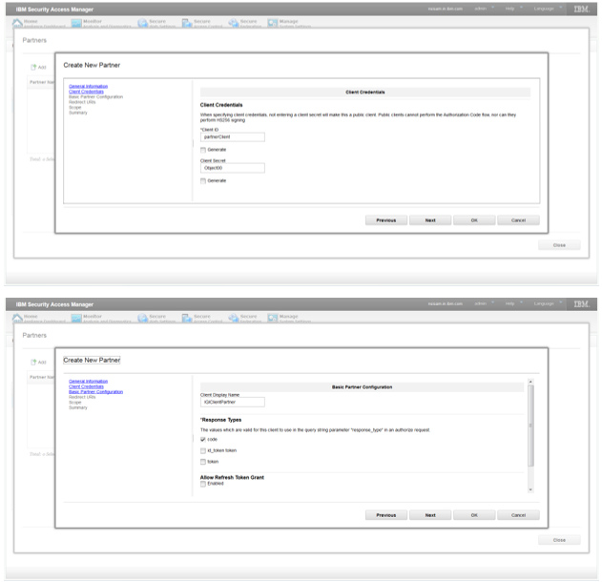
Task: Select Summary step in Client Credentials dialog
Action: 78,113
